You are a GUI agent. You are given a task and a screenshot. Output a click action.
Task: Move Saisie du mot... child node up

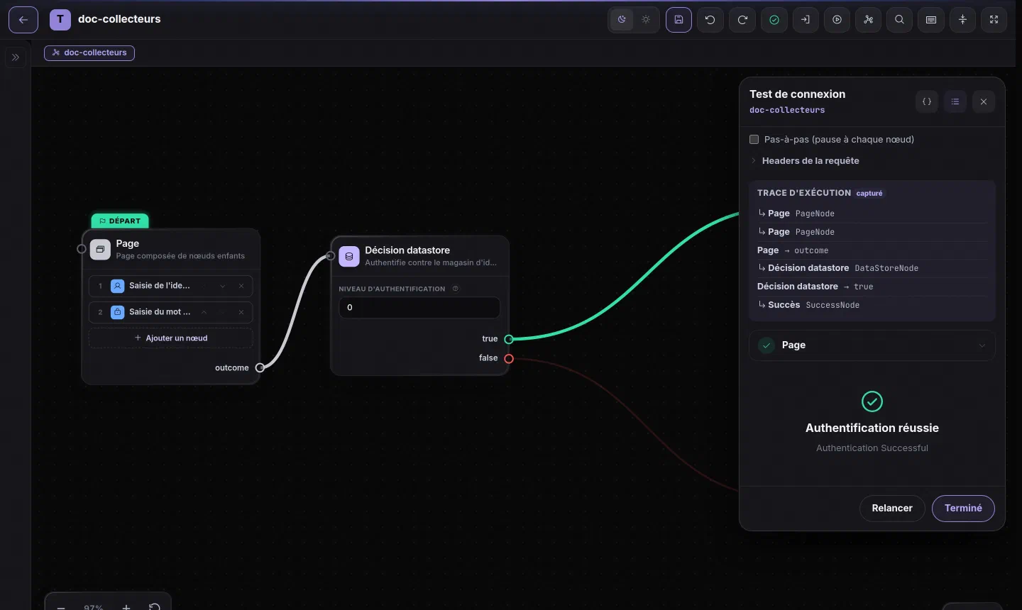coord(204,312)
